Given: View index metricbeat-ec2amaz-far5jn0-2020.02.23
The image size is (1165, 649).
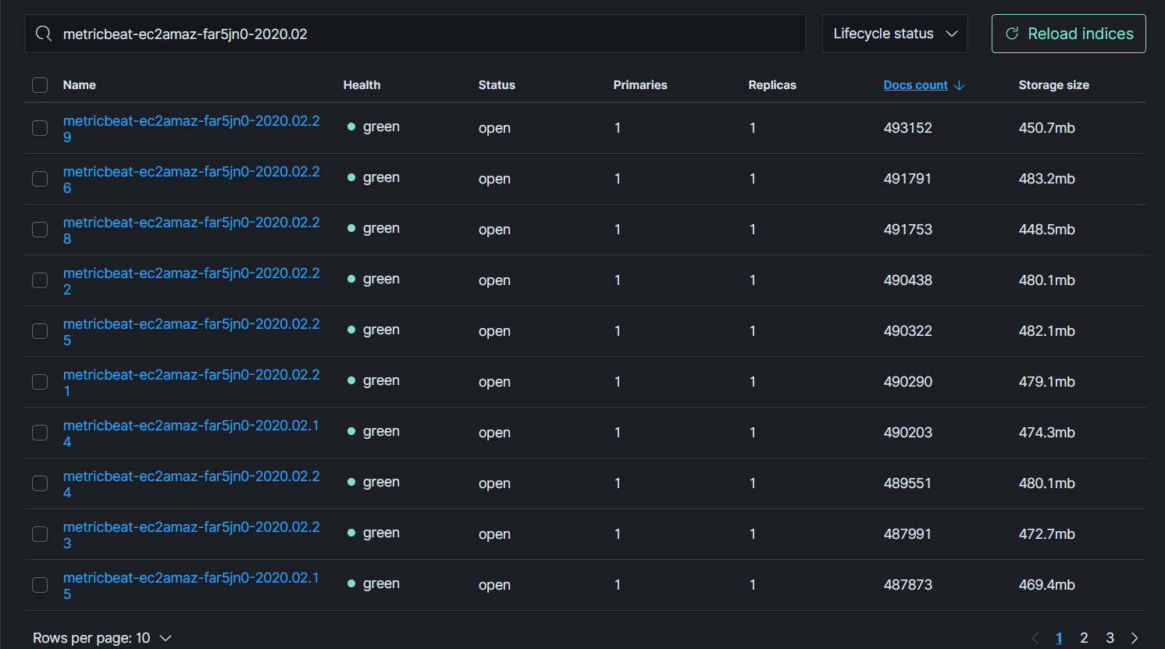Looking at the screenshot, I should 191,535.
